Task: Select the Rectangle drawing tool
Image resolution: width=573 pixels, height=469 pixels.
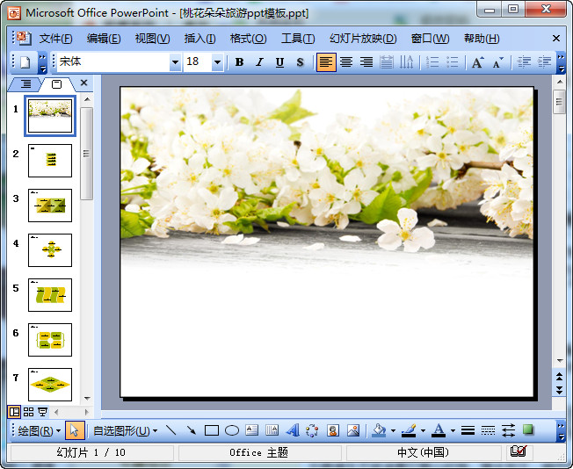Action: pos(212,430)
